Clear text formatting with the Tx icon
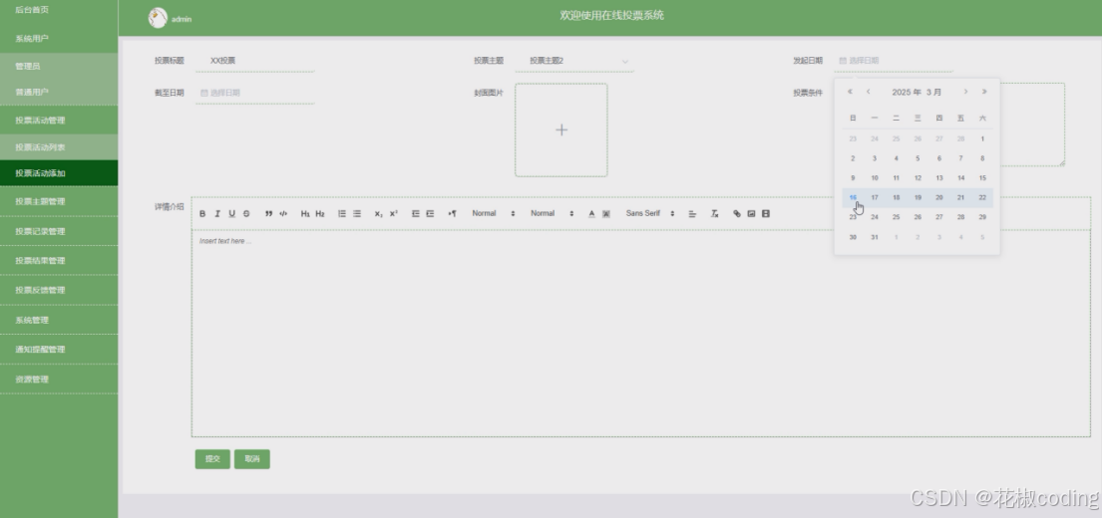 click(x=714, y=213)
